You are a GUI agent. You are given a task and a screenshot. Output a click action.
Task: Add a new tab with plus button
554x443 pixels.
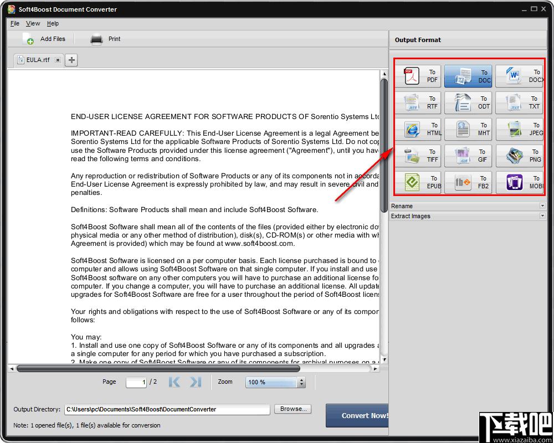coord(71,60)
